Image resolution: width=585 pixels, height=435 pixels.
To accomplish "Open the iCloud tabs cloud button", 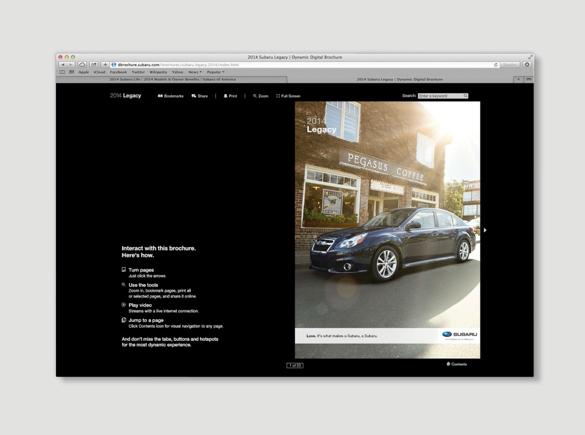I will (82, 65).
